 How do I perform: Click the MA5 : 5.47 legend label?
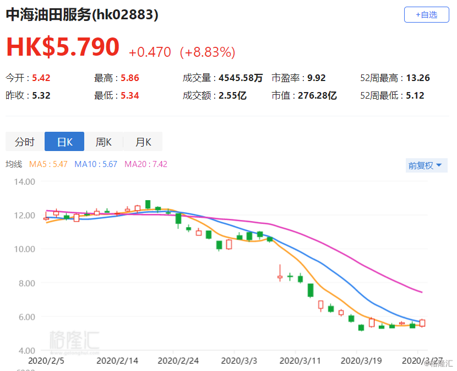(48, 164)
